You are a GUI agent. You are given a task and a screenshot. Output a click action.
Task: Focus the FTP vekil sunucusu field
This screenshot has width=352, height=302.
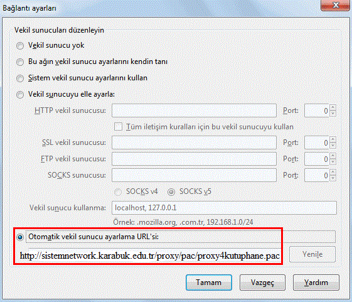click(194, 159)
